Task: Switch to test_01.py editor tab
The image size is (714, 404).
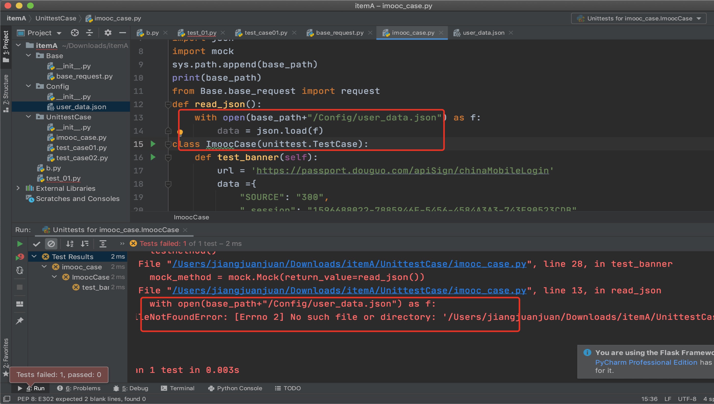Action: coord(201,33)
